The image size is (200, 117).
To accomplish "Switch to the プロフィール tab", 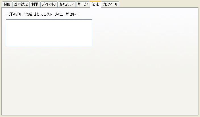I will [110, 4].
